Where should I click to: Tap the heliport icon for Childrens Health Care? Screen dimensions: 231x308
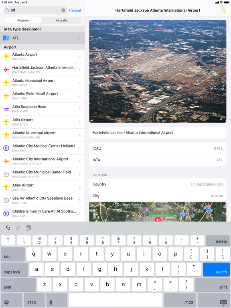point(6,213)
